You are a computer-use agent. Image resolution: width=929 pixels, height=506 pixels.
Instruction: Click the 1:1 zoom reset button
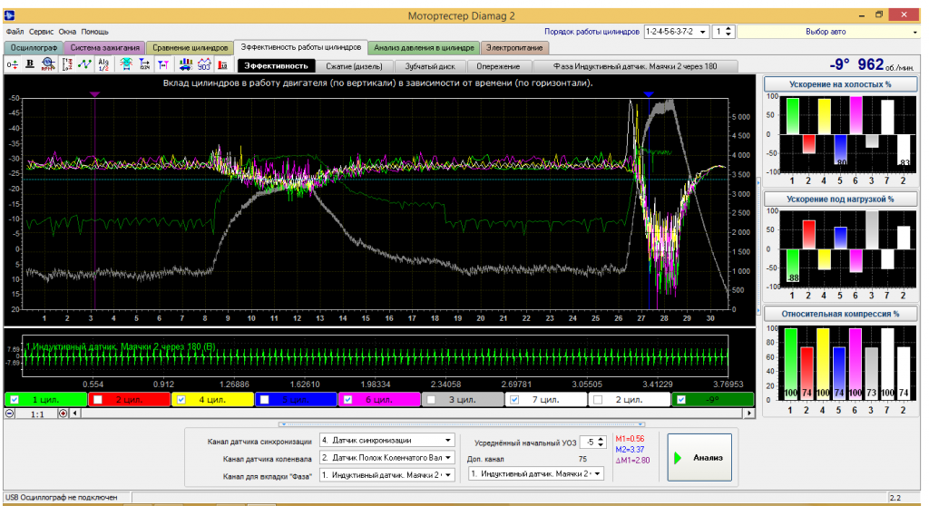click(36, 414)
